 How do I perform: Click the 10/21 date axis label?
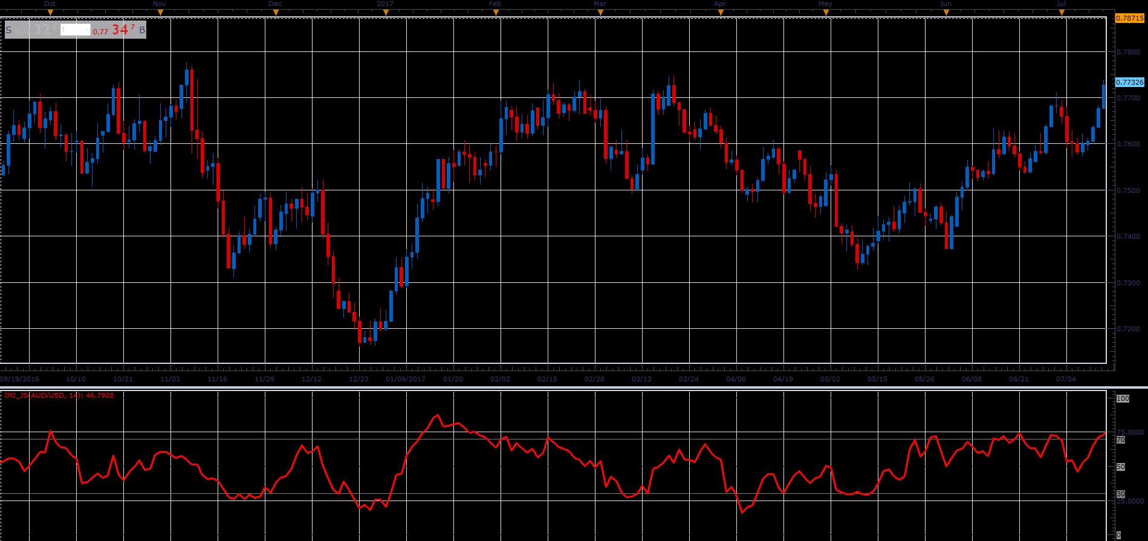pos(123,379)
